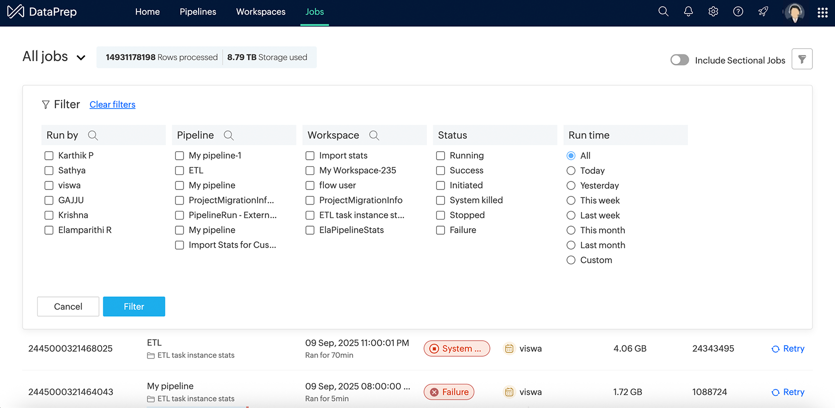
Task: Go to the Pipelines tab
Action: tap(198, 12)
